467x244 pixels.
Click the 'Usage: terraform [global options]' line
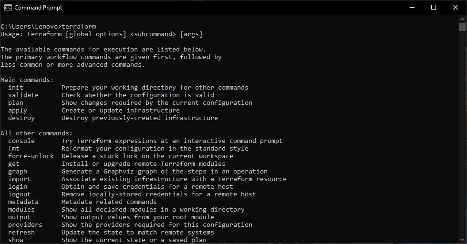coord(102,34)
